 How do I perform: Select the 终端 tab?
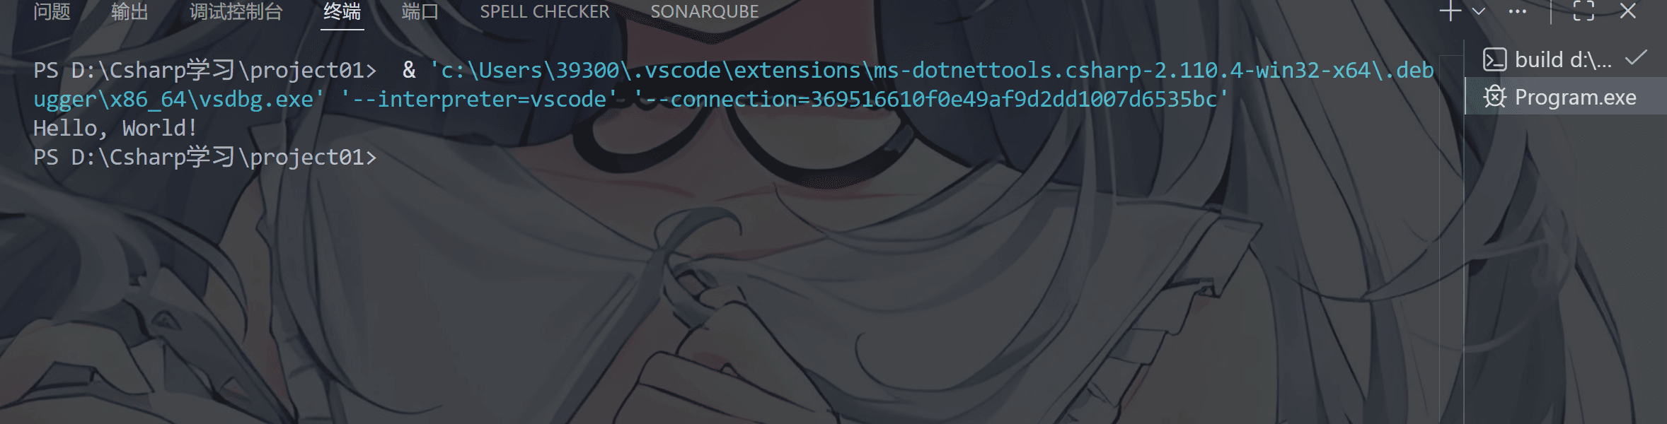342,11
